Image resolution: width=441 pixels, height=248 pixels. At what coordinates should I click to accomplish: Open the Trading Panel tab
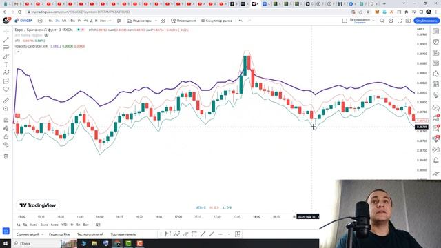click(x=123, y=234)
